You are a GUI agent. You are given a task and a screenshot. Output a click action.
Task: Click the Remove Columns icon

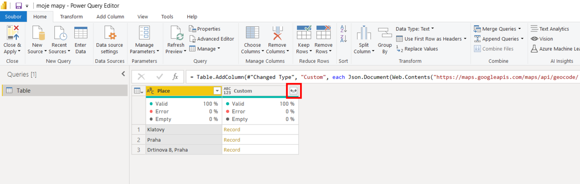click(x=277, y=33)
